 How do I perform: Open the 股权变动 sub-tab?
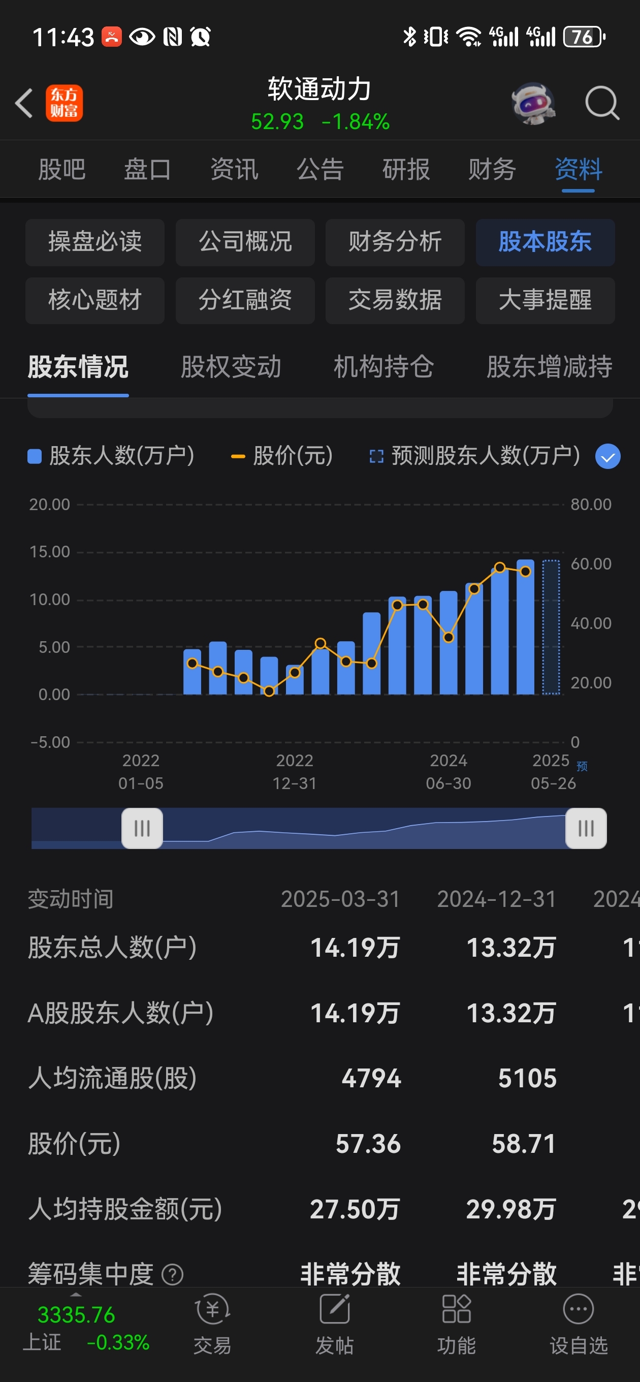(231, 367)
